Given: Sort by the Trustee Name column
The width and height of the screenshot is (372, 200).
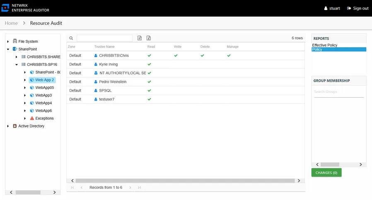Looking at the screenshot, I should [104, 47].
